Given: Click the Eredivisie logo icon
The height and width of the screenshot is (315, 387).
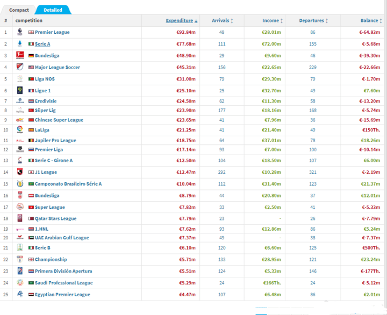Looking at the screenshot, I should click(x=20, y=101).
